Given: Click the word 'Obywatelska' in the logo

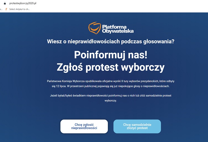Looking at the screenshot, I should coord(118,31).
